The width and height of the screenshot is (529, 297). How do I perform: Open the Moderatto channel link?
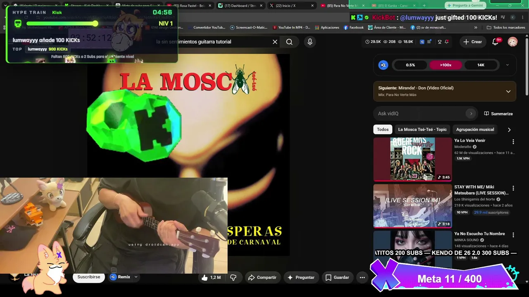(463, 147)
